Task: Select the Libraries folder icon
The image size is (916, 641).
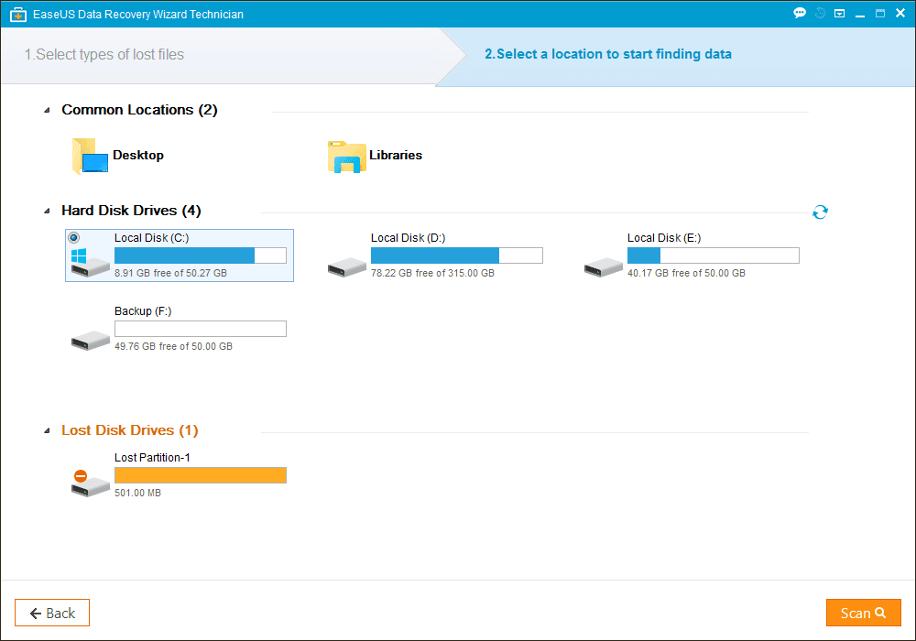Action: coord(345,156)
